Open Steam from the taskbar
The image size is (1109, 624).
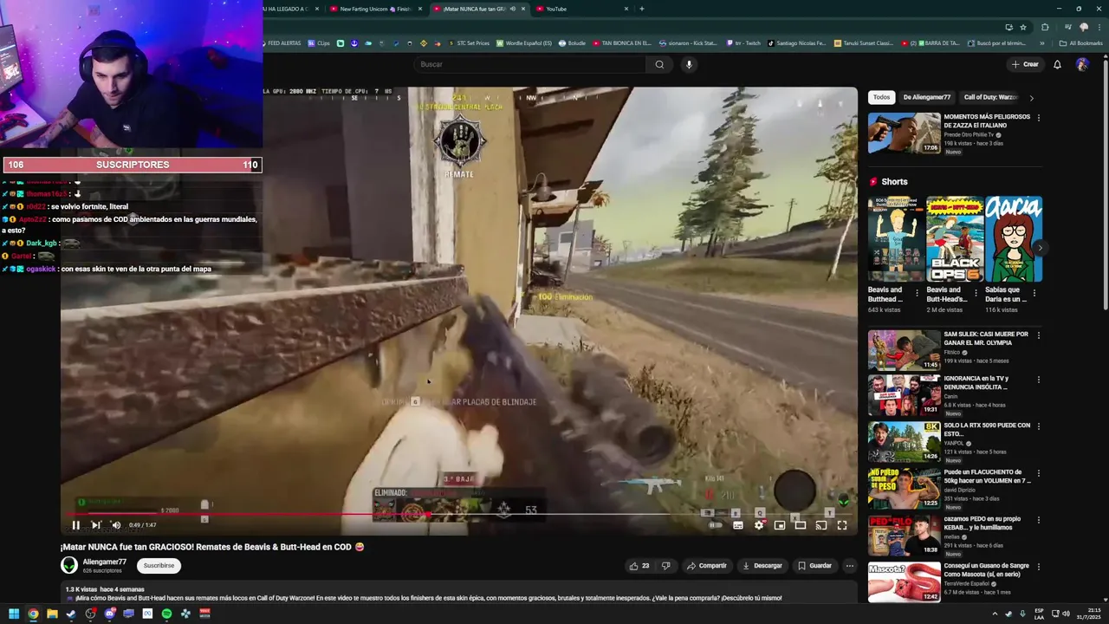[71, 614]
